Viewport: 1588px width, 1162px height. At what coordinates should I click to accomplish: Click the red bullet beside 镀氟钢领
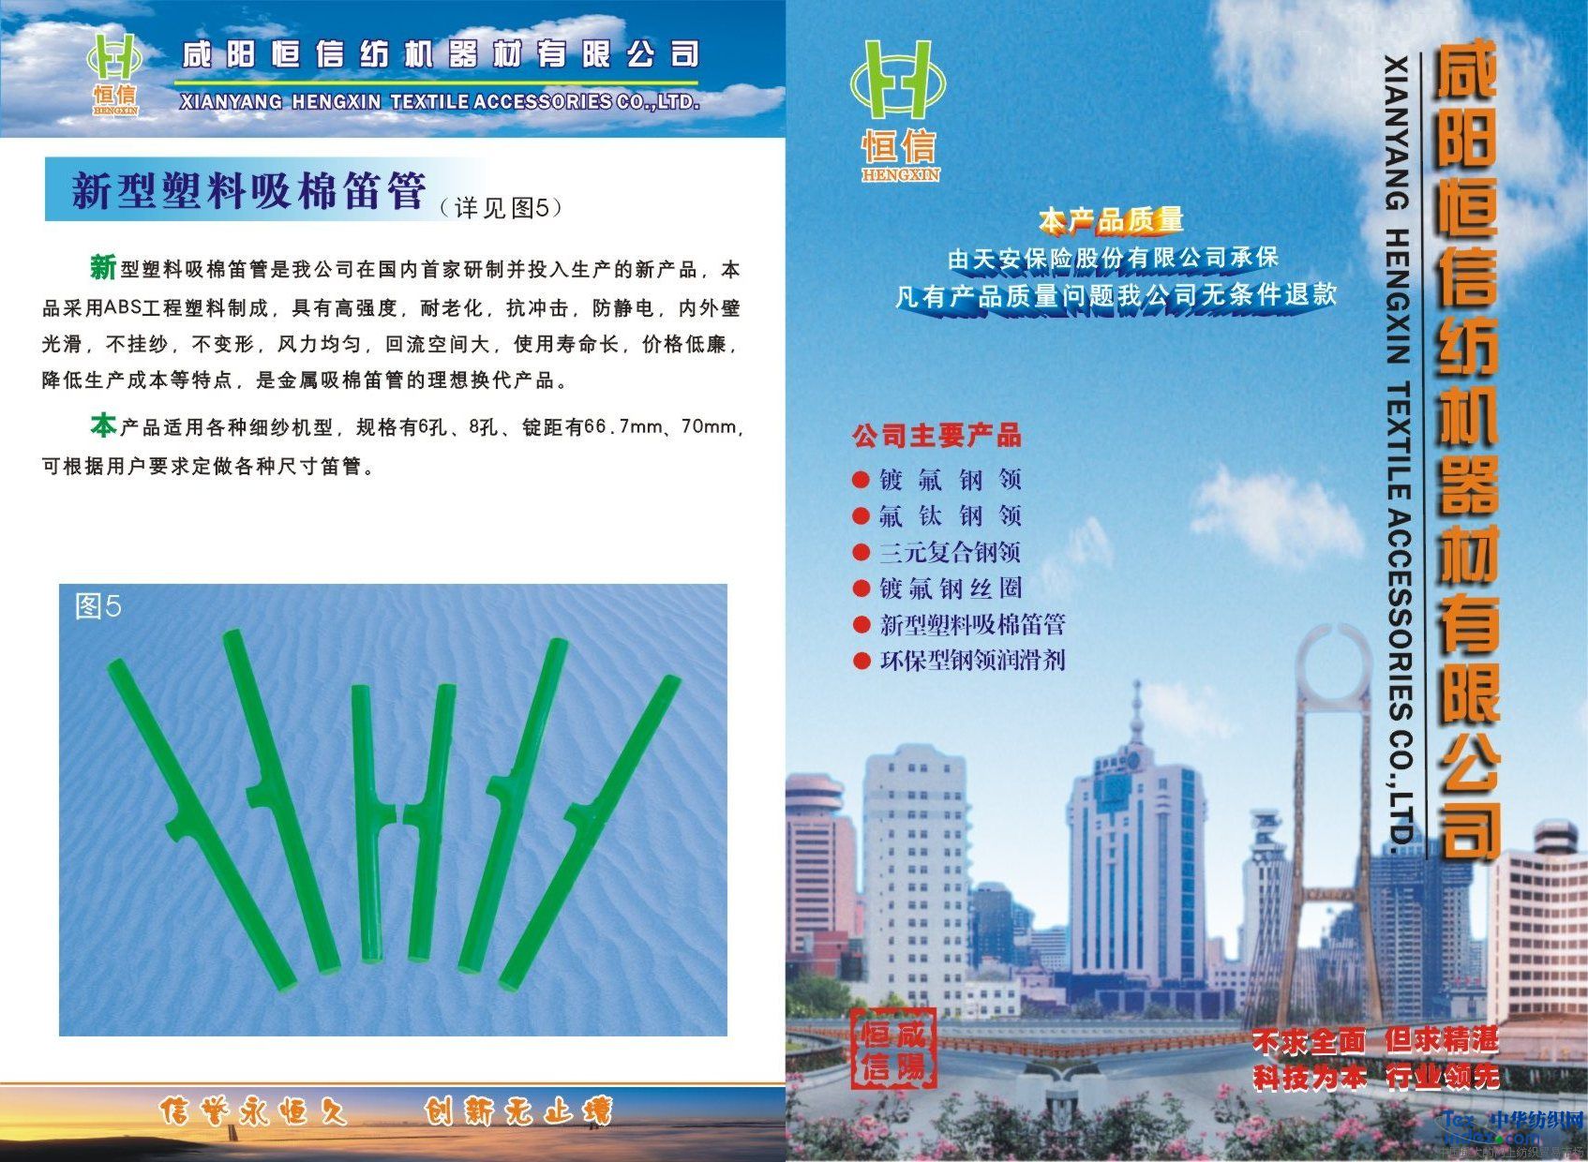861,481
